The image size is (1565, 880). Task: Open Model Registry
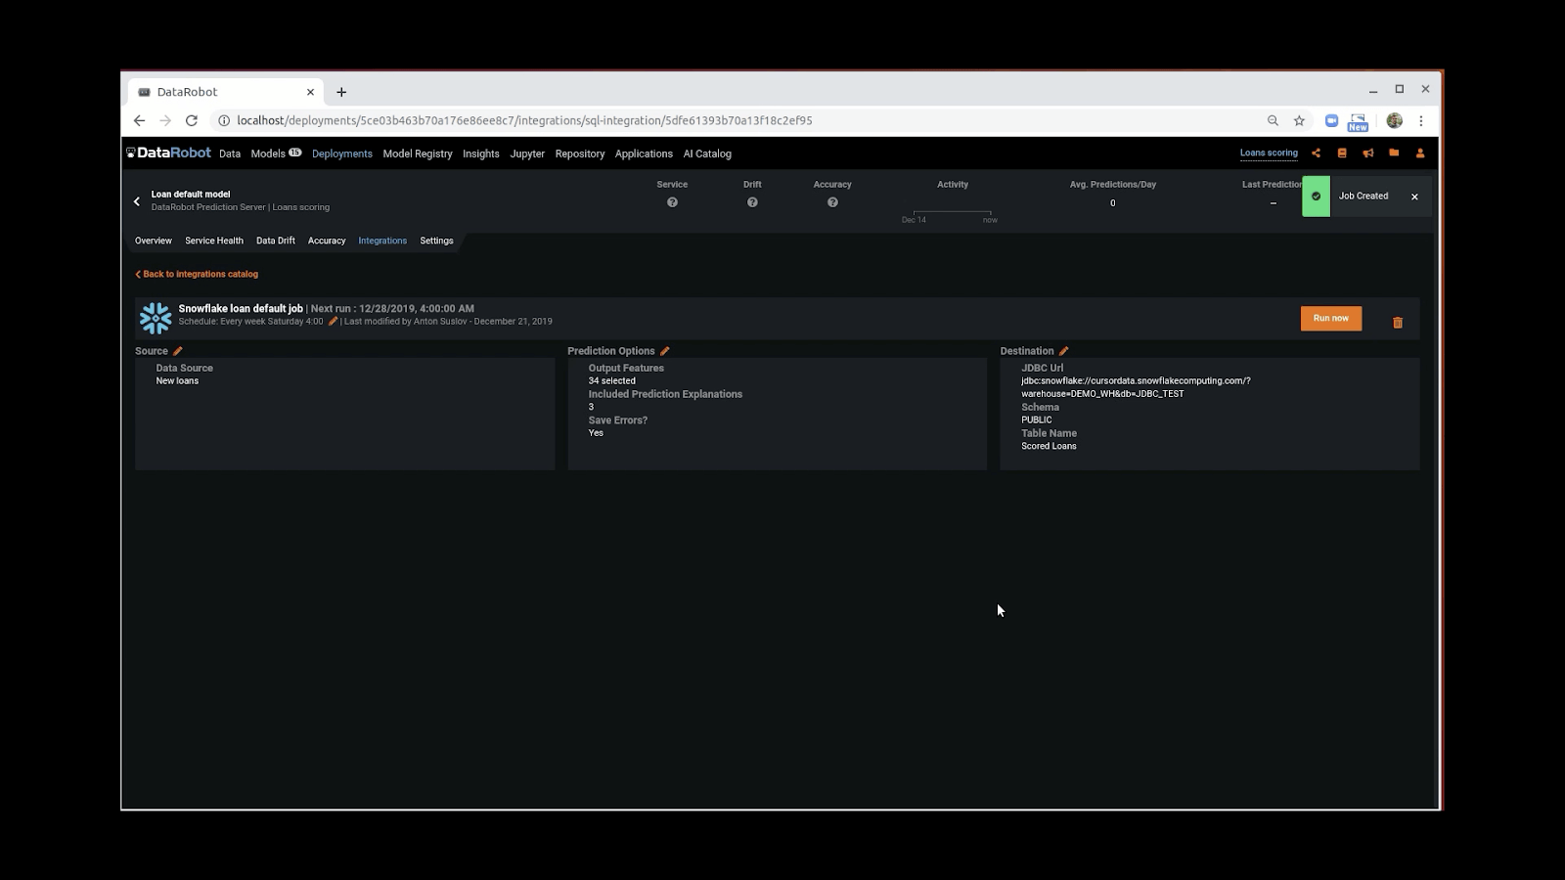pyautogui.click(x=418, y=154)
